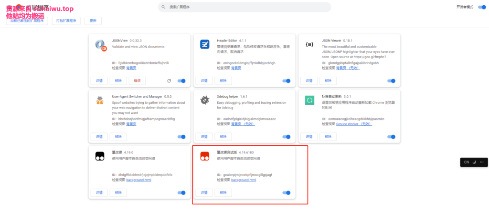Screen dimensions: 489x222
Task: Click the JSONView extension icon
Action: [x=100, y=45]
